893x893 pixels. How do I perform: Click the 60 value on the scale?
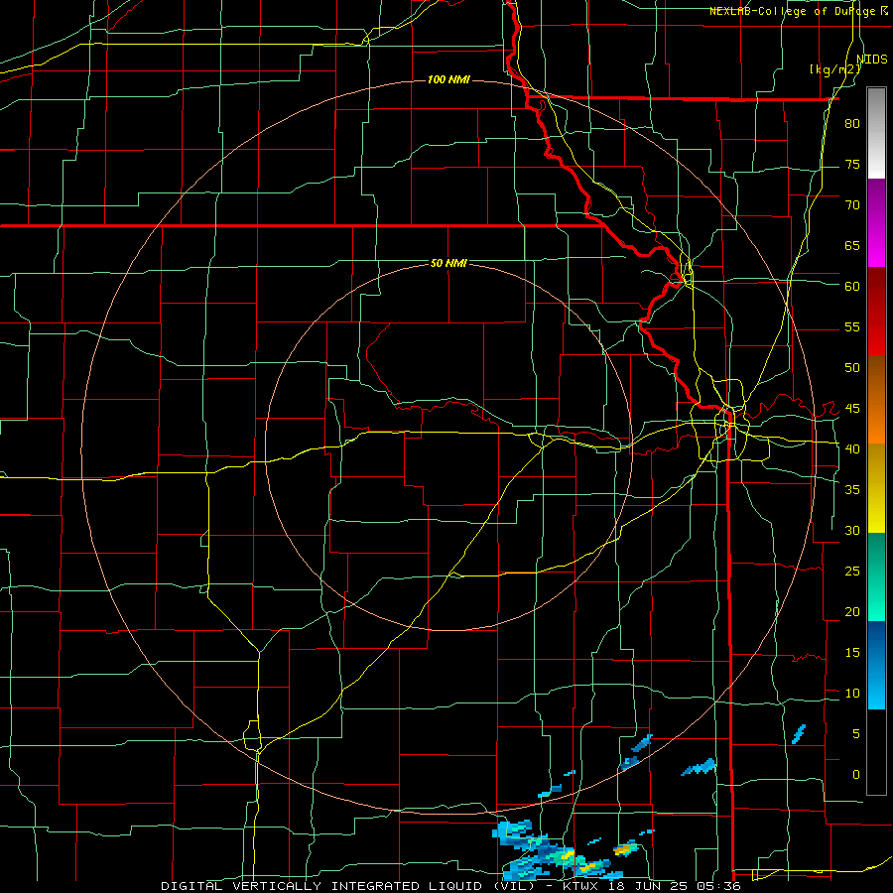tap(852, 286)
